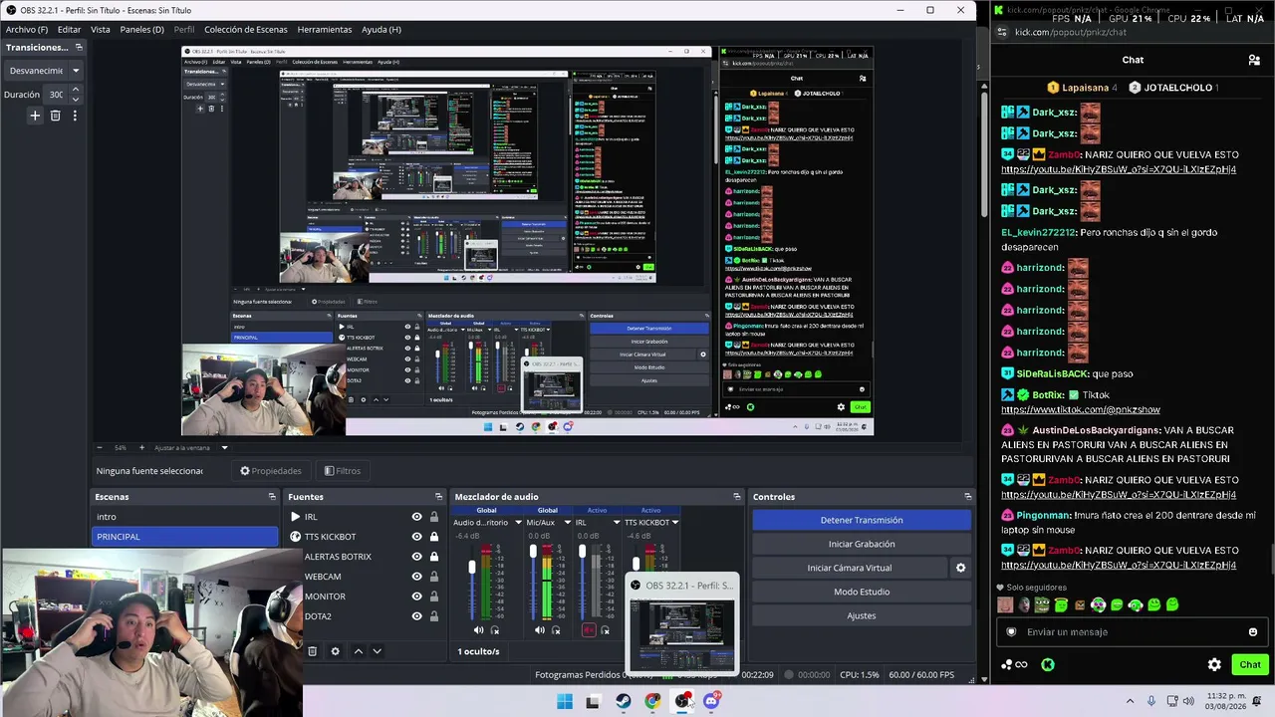Open chat user list icon
Image resolution: width=1275 pixels, height=717 pixels.
tap(1254, 60)
